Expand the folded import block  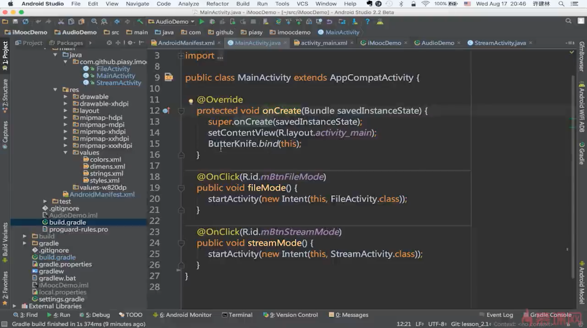coord(181,56)
